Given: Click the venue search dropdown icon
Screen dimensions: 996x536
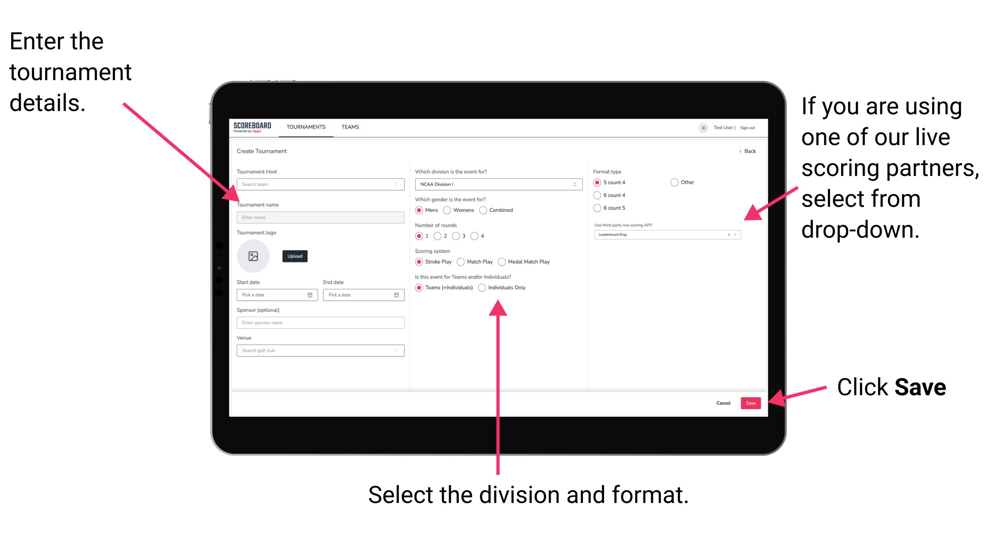Looking at the screenshot, I should (x=397, y=350).
